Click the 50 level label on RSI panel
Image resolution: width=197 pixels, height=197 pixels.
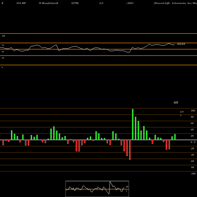point(3,52)
